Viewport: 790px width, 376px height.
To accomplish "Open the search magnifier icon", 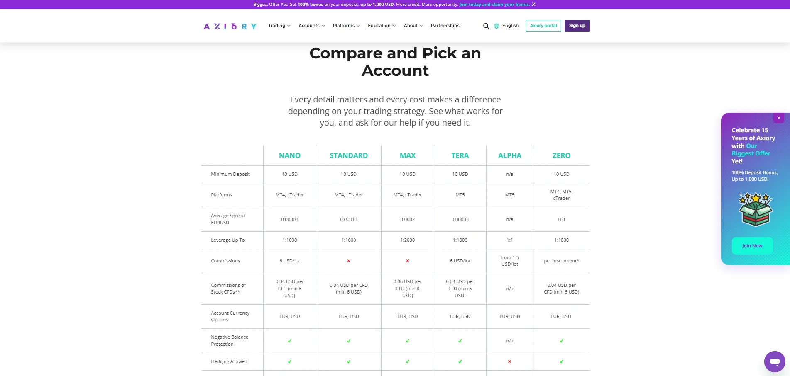I will 486,26.
